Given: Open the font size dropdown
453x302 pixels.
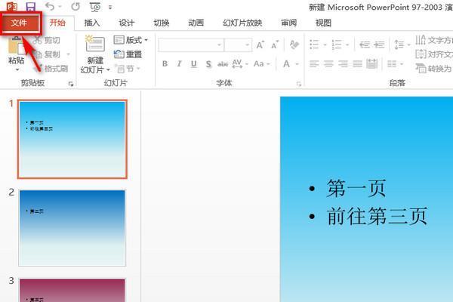Looking at the screenshot, I should [246, 45].
